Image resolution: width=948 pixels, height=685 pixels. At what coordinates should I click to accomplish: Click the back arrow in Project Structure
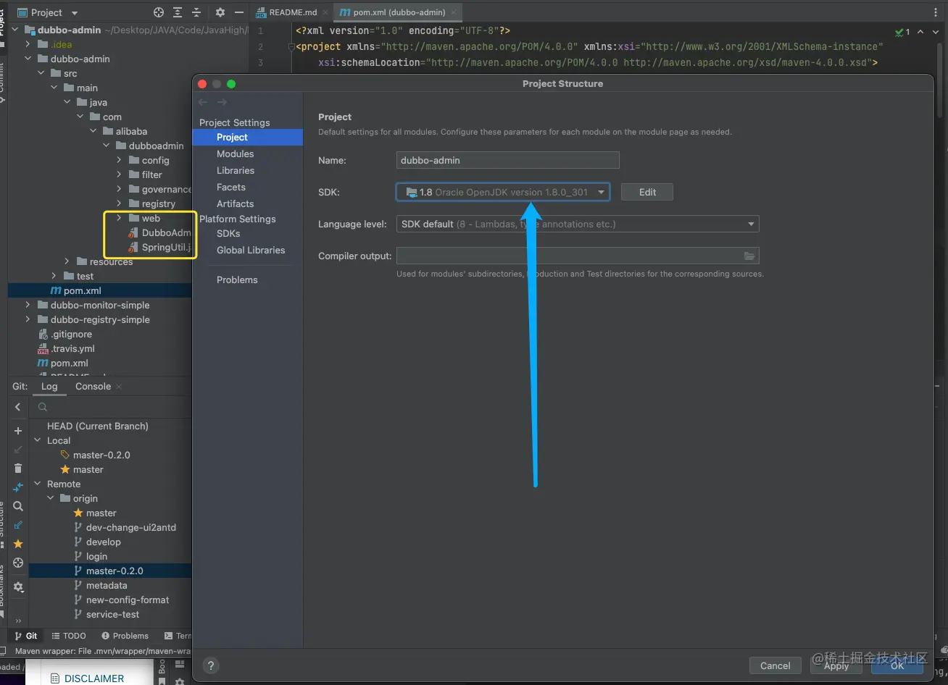click(x=203, y=102)
